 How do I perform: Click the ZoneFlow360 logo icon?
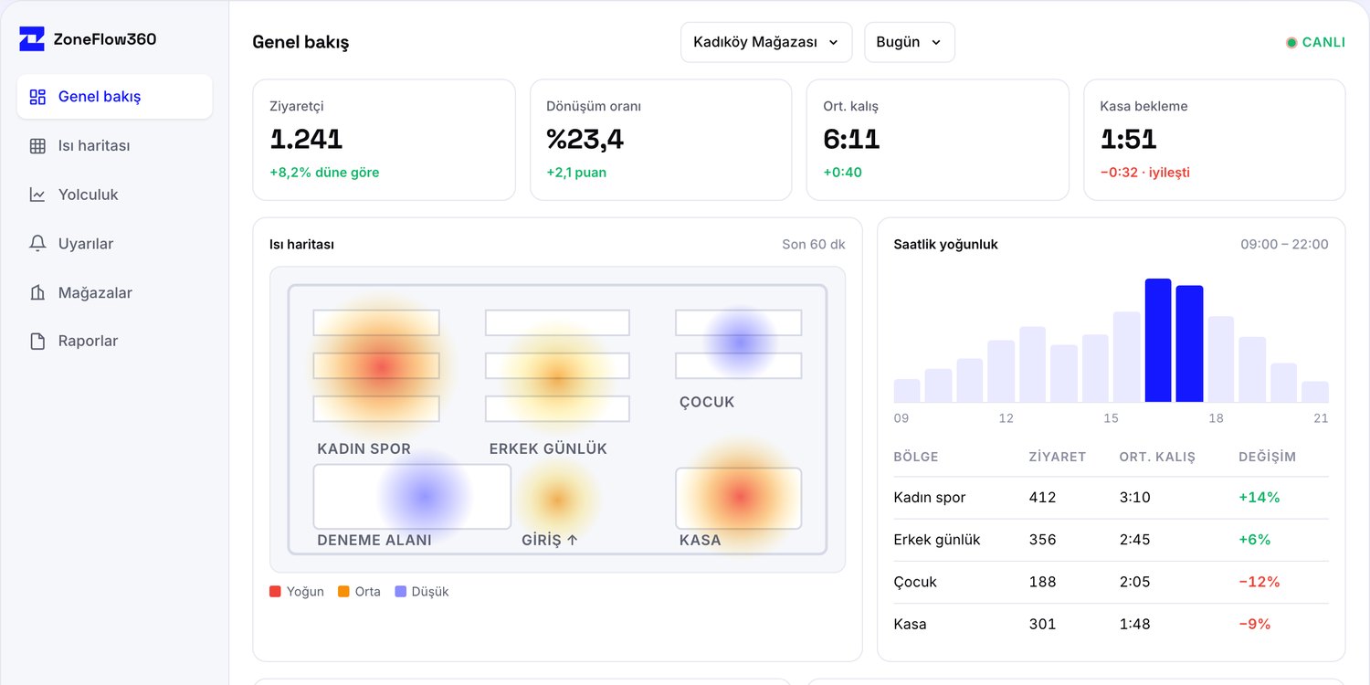click(x=32, y=39)
